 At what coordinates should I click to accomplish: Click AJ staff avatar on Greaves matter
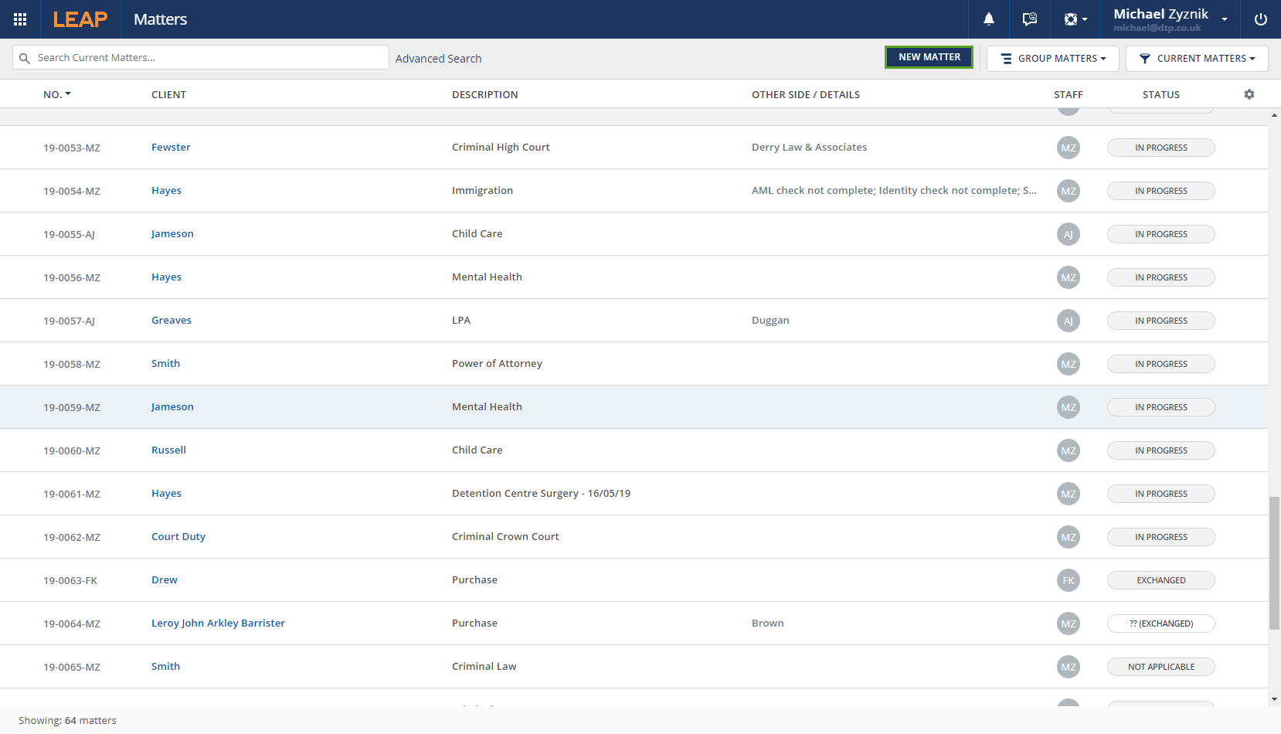[x=1068, y=321]
